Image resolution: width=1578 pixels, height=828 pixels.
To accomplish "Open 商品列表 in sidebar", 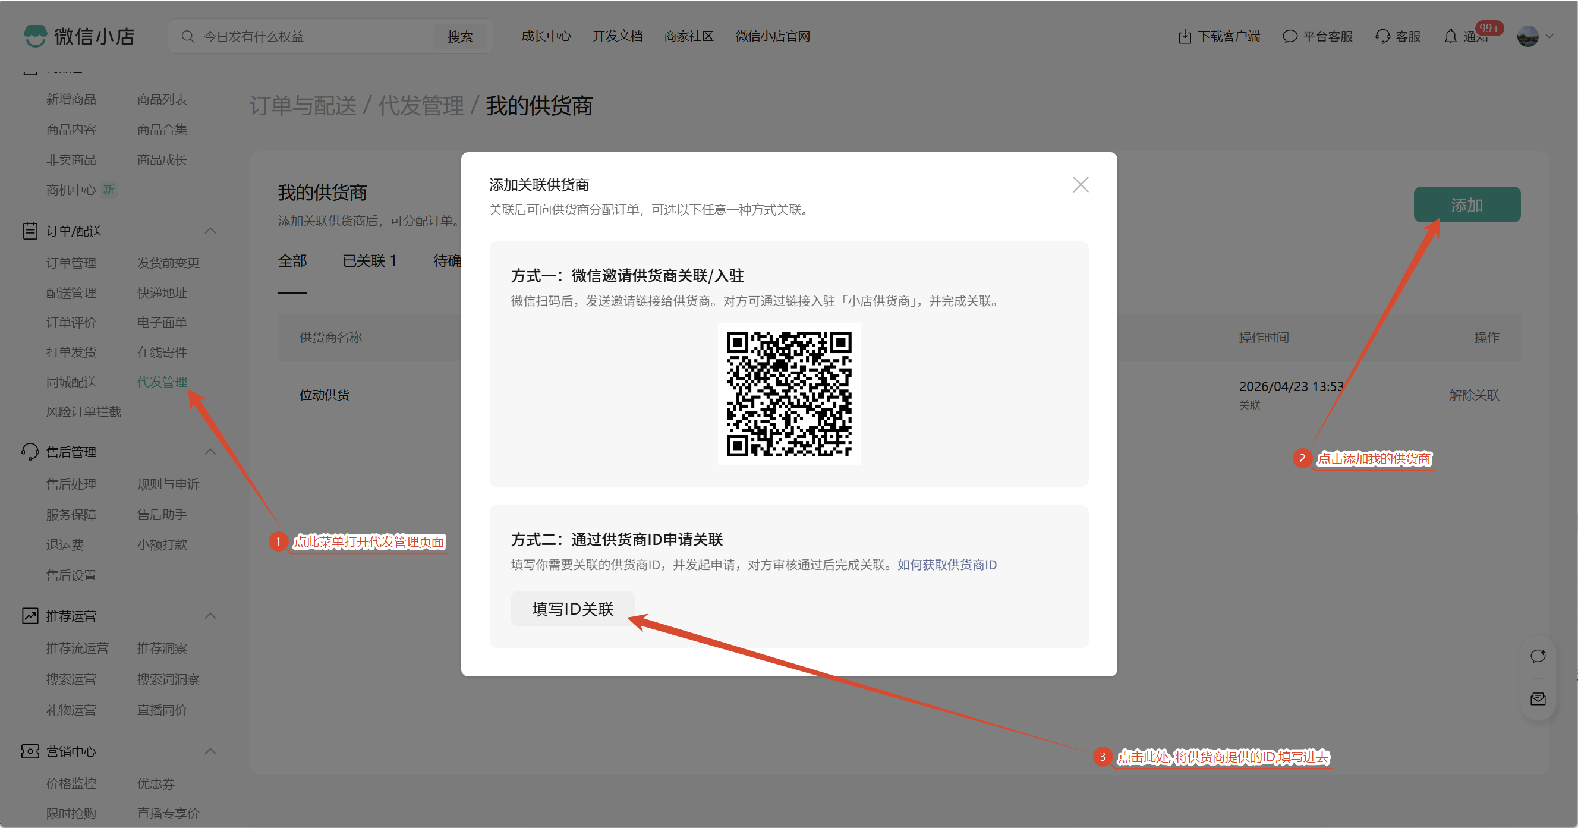I will pyautogui.click(x=162, y=99).
